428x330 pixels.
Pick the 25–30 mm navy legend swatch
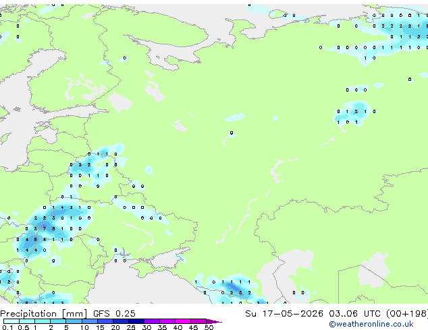point(136,321)
